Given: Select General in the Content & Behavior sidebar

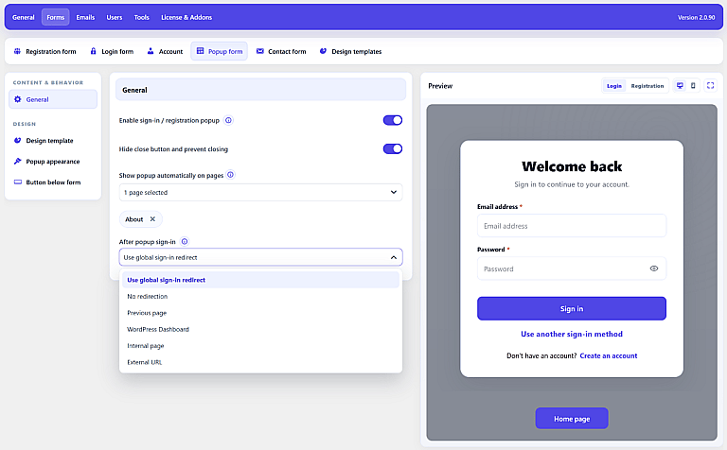Looking at the screenshot, I should (53, 99).
